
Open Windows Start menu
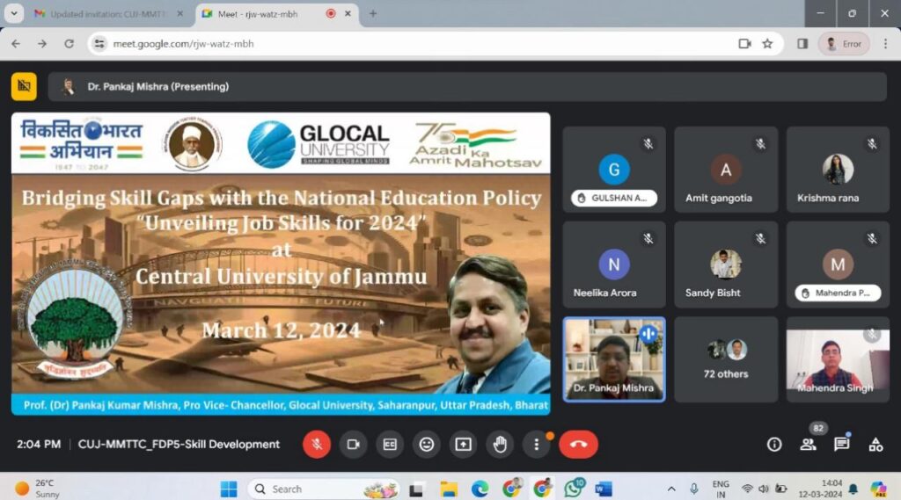point(229,489)
